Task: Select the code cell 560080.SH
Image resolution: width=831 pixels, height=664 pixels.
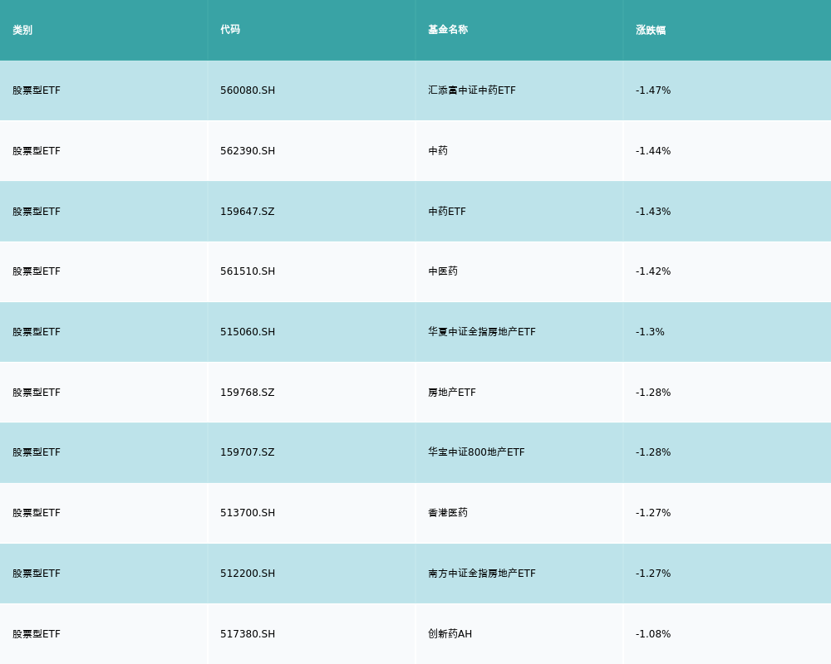Action: click(x=248, y=90)
